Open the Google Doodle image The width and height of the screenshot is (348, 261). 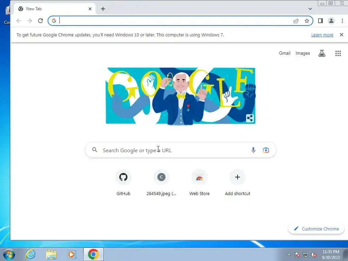pyautogui.click(x=180, y=95)
